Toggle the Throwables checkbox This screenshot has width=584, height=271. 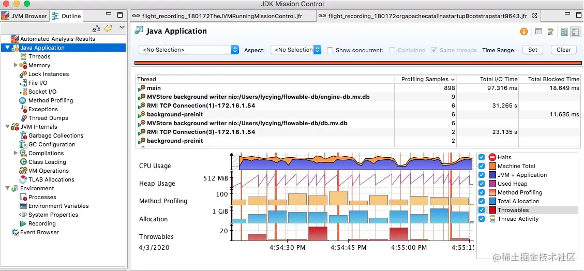[482, 210]
